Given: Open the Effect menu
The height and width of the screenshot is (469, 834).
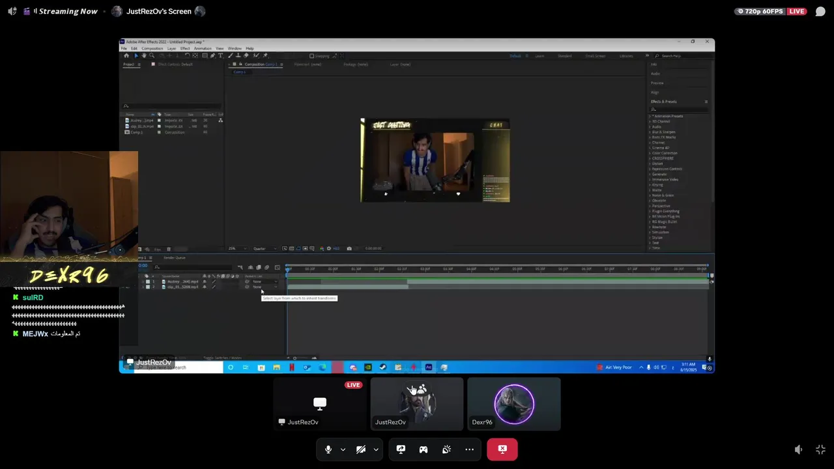Looking at the screenshot, I should 185,48.
